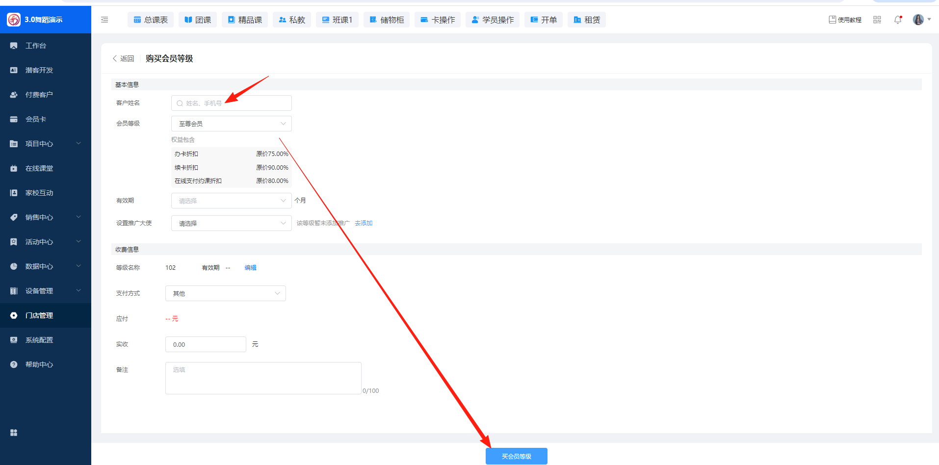
Task: Click the apps grid icon at sidebar bottom
Action: pyautogui.click(x=14, y=433)
